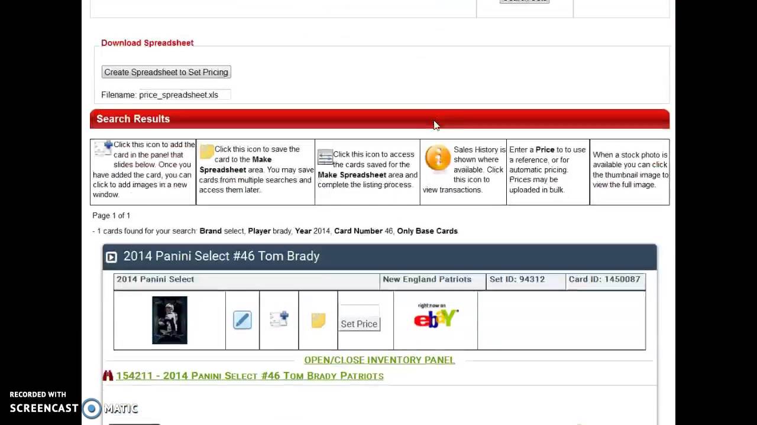Click the add card icon in Tom Brady row
The image size is (757, 425).
point(279,319)
